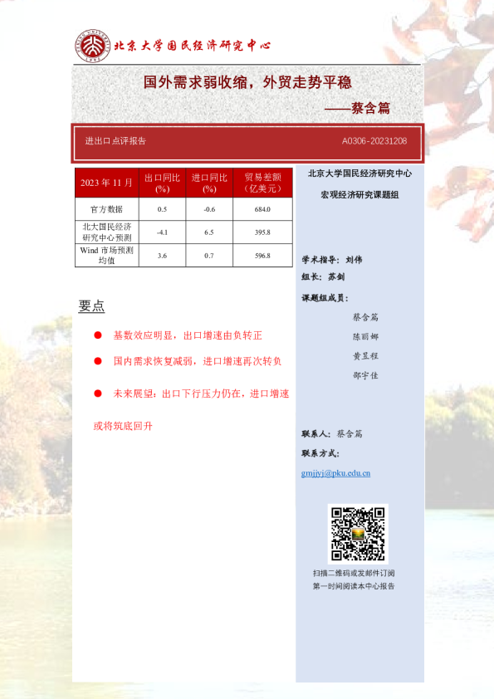Click the 宏观经济研究课题组 text
The width and height of the screenshot is (494, 699).
tap(359, 195)
